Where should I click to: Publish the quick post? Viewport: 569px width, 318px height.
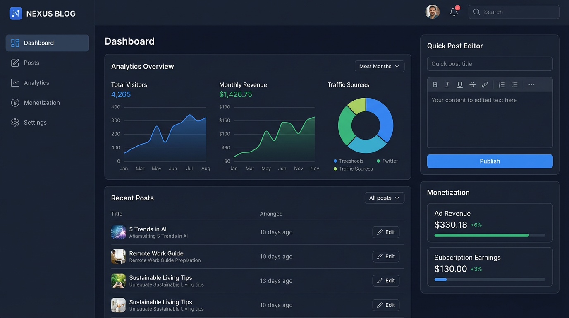tap(490, 161)
